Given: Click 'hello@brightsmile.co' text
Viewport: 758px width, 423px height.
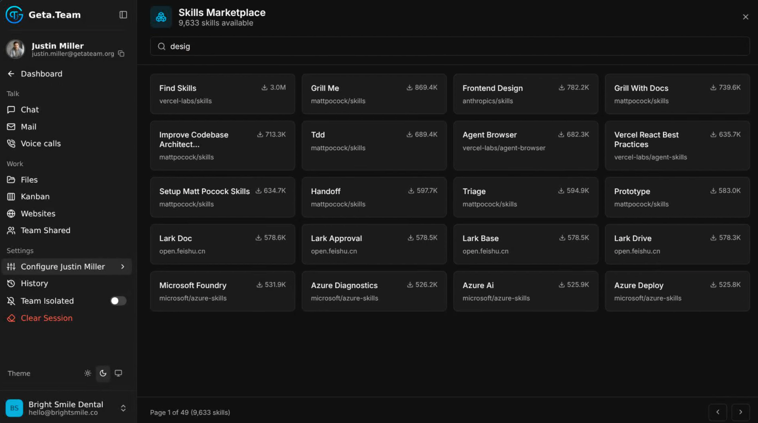Looking at the screenshot, I should (x=63, y=413).
